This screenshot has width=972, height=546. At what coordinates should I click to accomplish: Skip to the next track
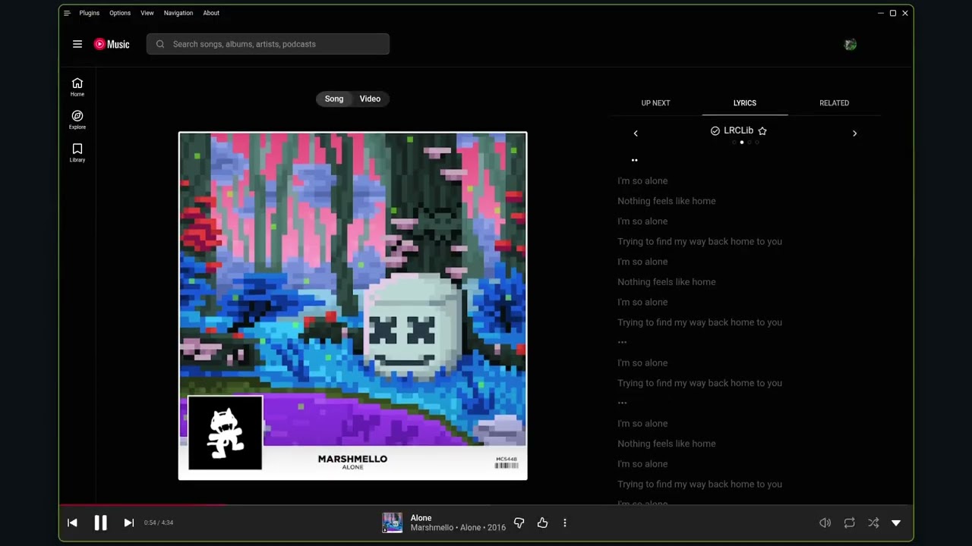click(x=129, y=522)
